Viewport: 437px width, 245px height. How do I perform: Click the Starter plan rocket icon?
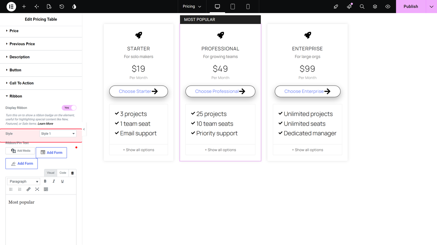(x=138, y=35)
